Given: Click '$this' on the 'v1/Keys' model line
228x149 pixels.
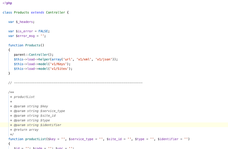Looking at the screenshot, I should click(19, 64).
